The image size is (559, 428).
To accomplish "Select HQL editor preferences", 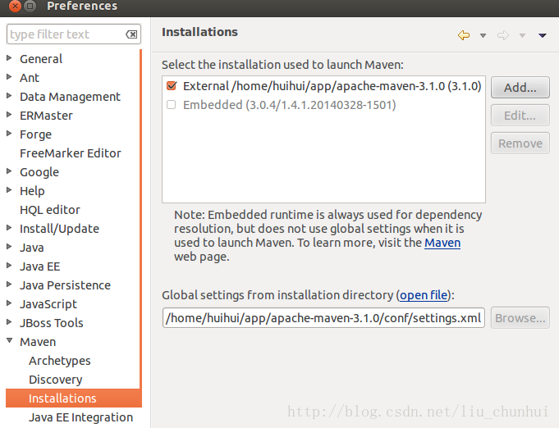I will click(50, 210).
